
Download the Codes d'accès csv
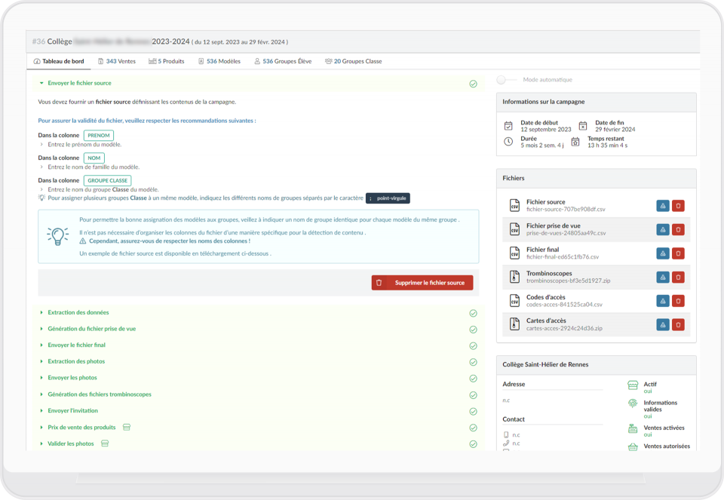(663, 301)
